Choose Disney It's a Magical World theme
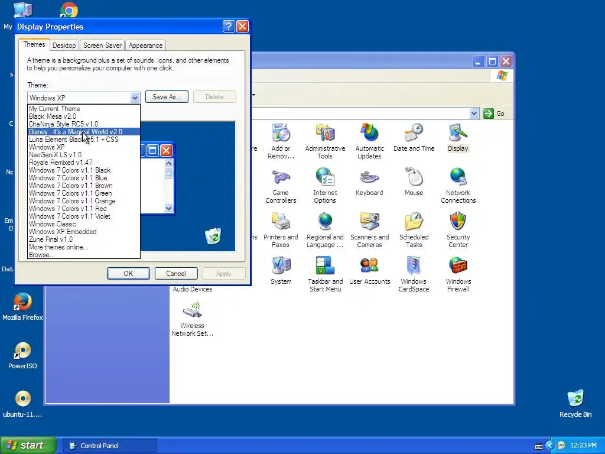Screen dimensions: 605x454 pos(84,132)
